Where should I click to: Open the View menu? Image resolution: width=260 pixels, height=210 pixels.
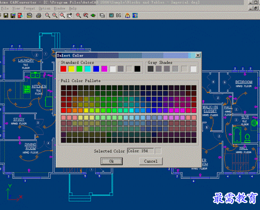coord(16,8)
